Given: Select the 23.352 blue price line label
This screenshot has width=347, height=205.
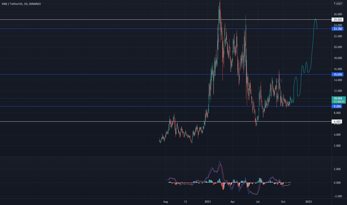Looking at the screenshot, I should point(337,29).
